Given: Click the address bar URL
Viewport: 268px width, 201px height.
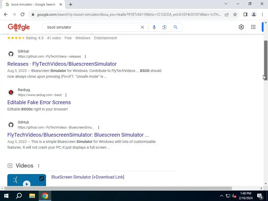Looking at the screenshot, I should click(129, 14).
